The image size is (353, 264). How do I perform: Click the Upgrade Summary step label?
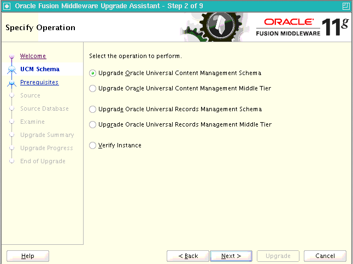click(47, 135)
